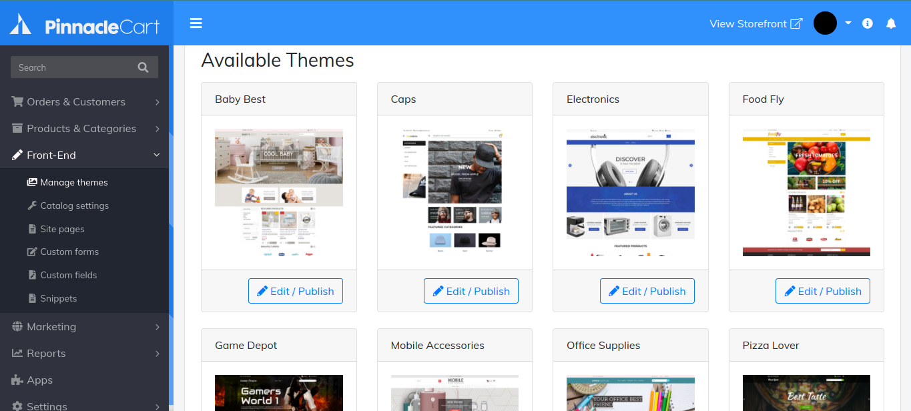The image size is (911, 411).
Task: Click the Food Fly theme preview
Action: [x=806, y=193]
